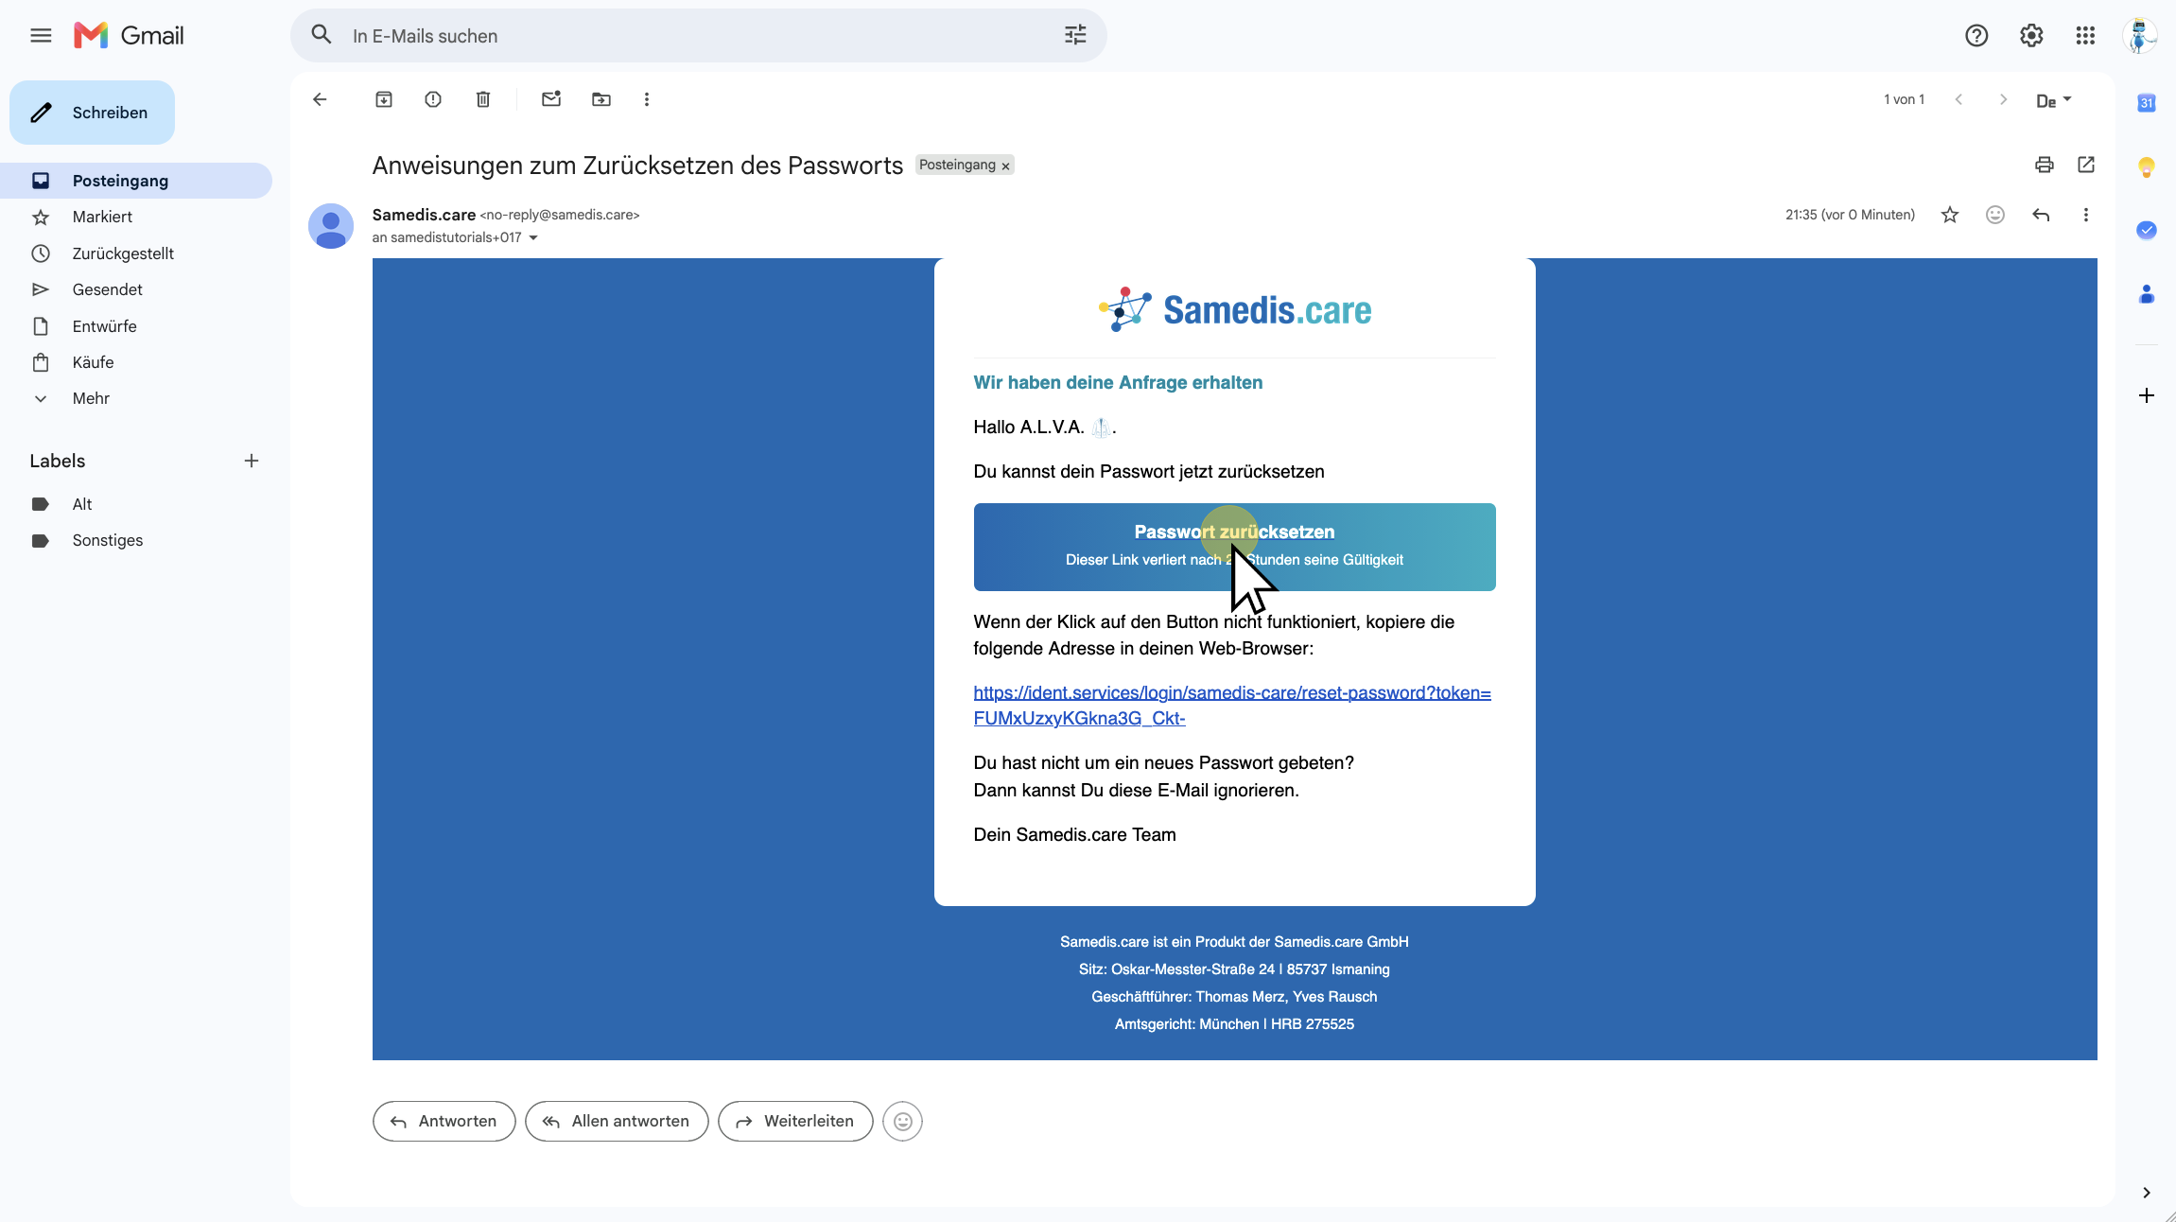Click the search magnifier icon
The image size is (2176, 1222).
click(322, 36)
